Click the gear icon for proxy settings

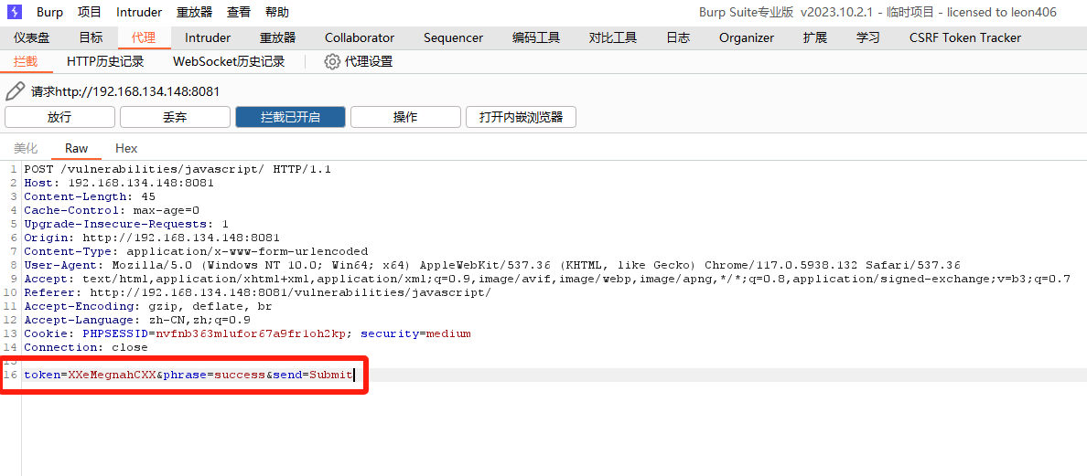tap(332, 61)
